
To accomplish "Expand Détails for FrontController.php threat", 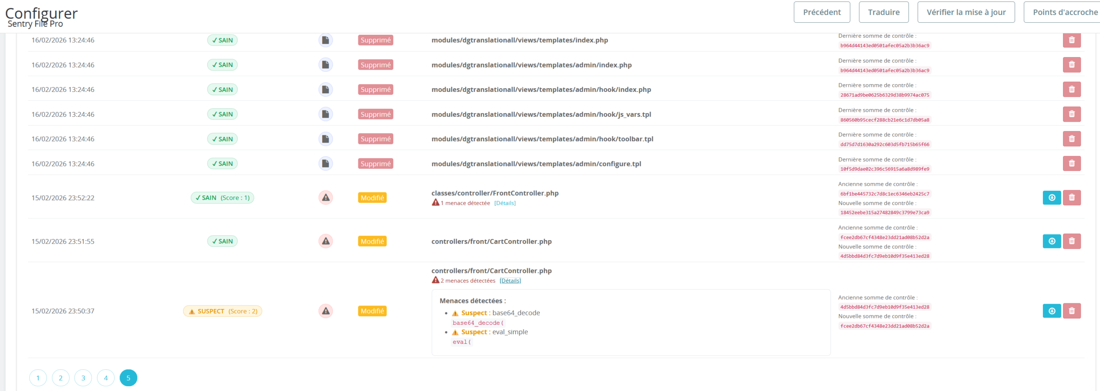I will tap(505, 203).
